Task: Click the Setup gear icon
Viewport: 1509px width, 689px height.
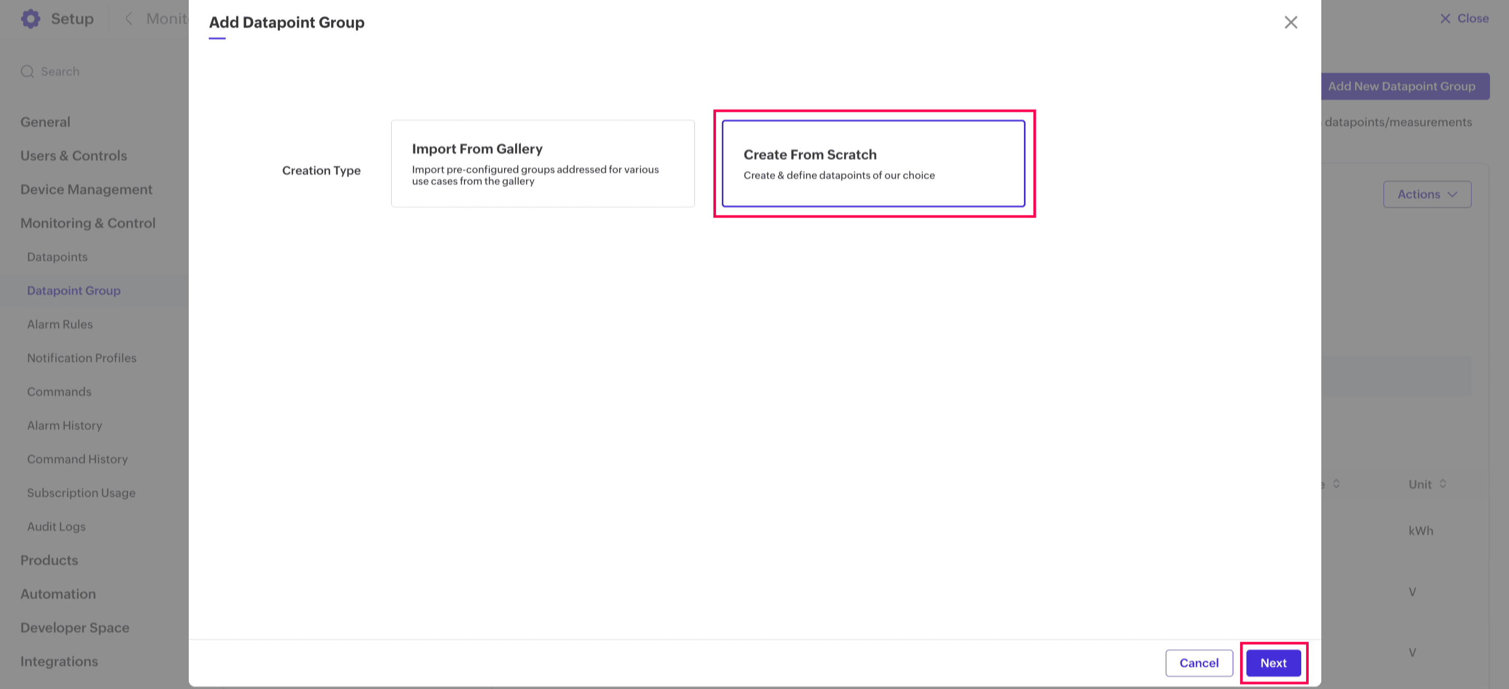Action: pyautogui.click(x=31, y=19)
